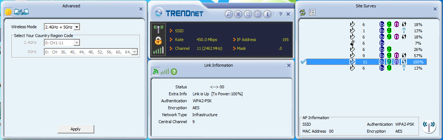Click the antenna connect button in Site Survey
The image size is (443, 140).
[429, 126]
